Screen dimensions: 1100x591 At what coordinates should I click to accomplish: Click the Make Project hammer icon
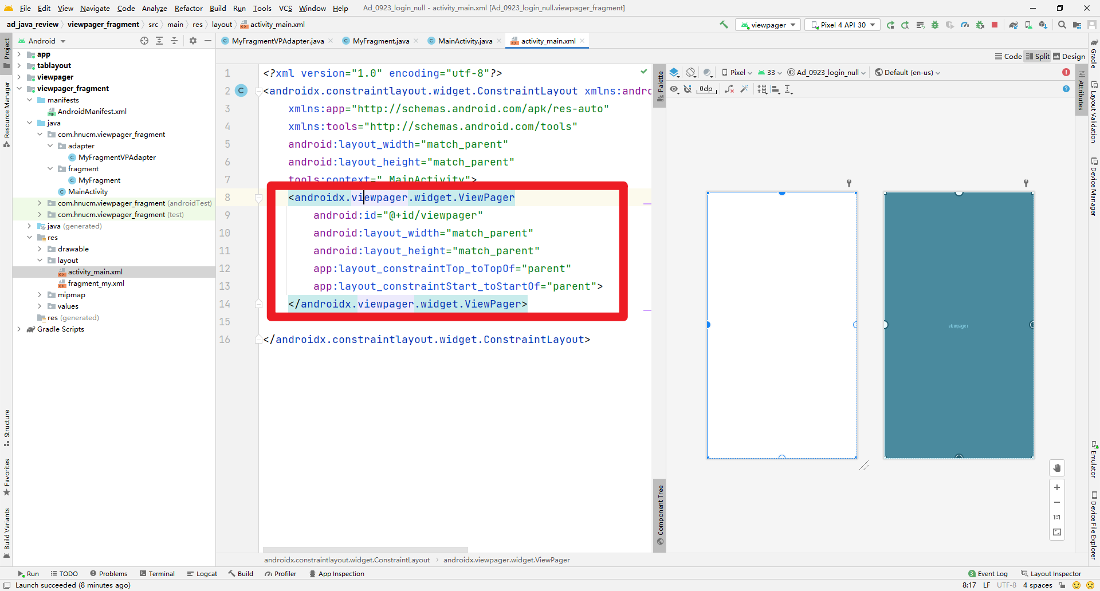pyautogui.click(x=724, y=25)
